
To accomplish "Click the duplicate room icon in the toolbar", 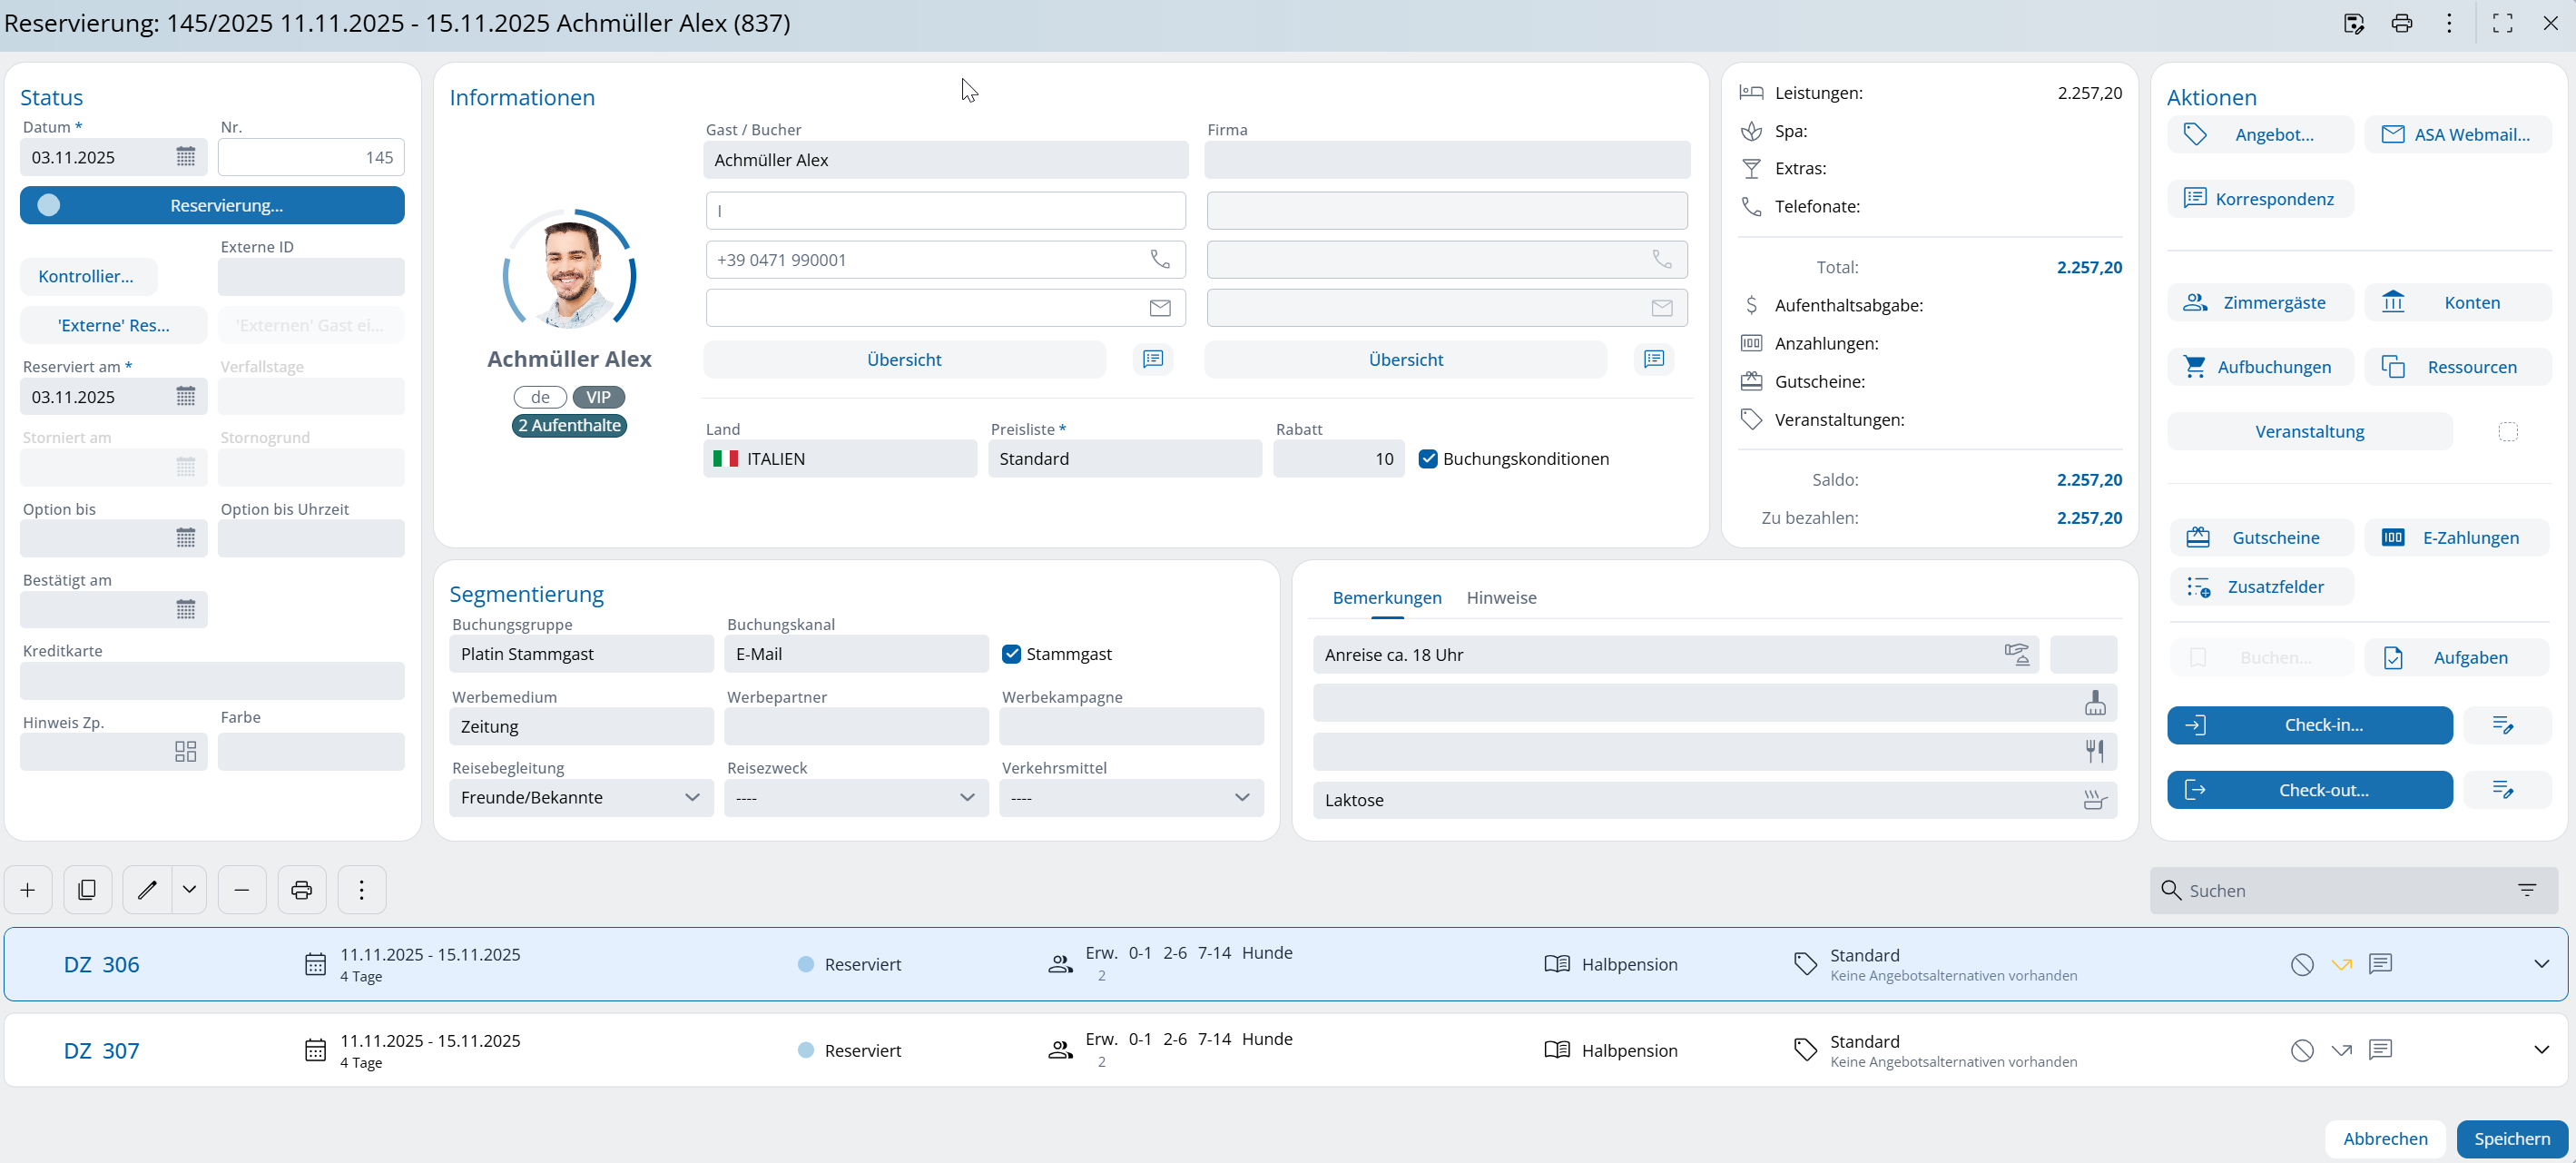I will (x=87, y=889).
